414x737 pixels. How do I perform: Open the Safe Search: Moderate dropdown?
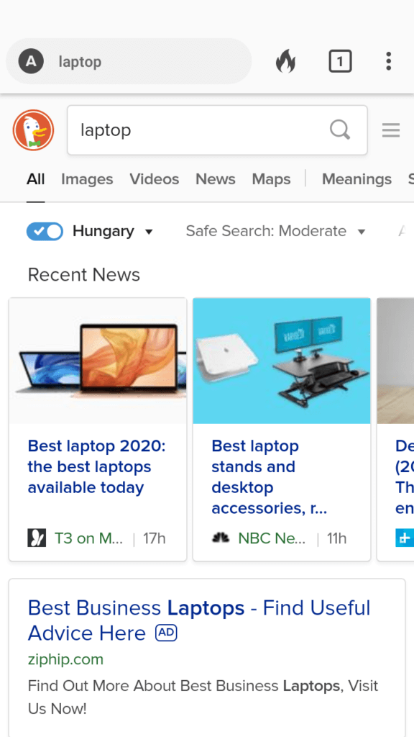tap(275, 231)
